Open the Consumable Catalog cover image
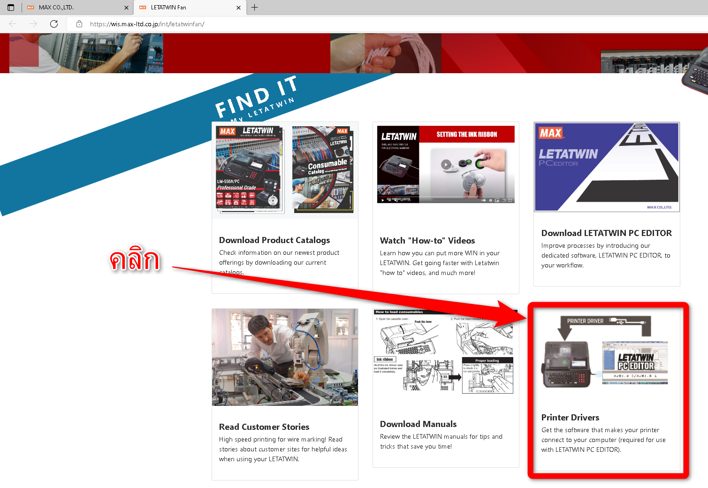 point(323,169)
